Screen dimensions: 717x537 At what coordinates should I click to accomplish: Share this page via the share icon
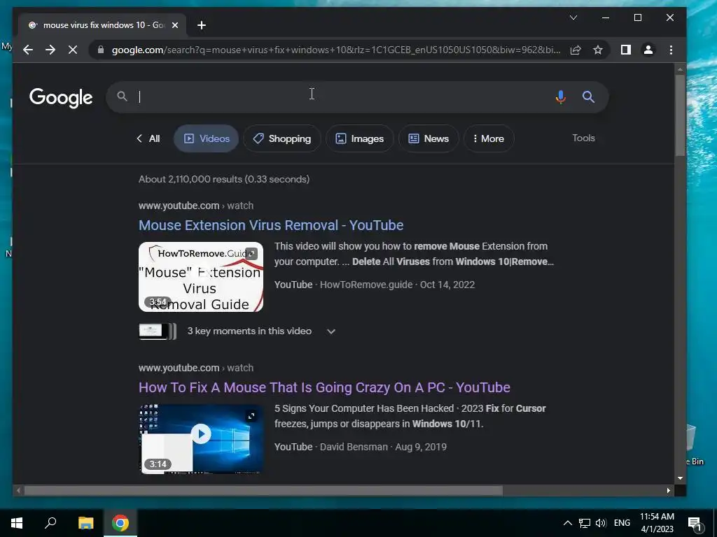(576, 50)
